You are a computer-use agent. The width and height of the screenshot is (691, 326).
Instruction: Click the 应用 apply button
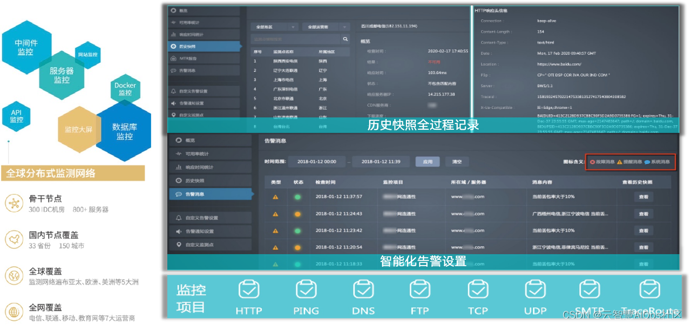tap(427, 161)
